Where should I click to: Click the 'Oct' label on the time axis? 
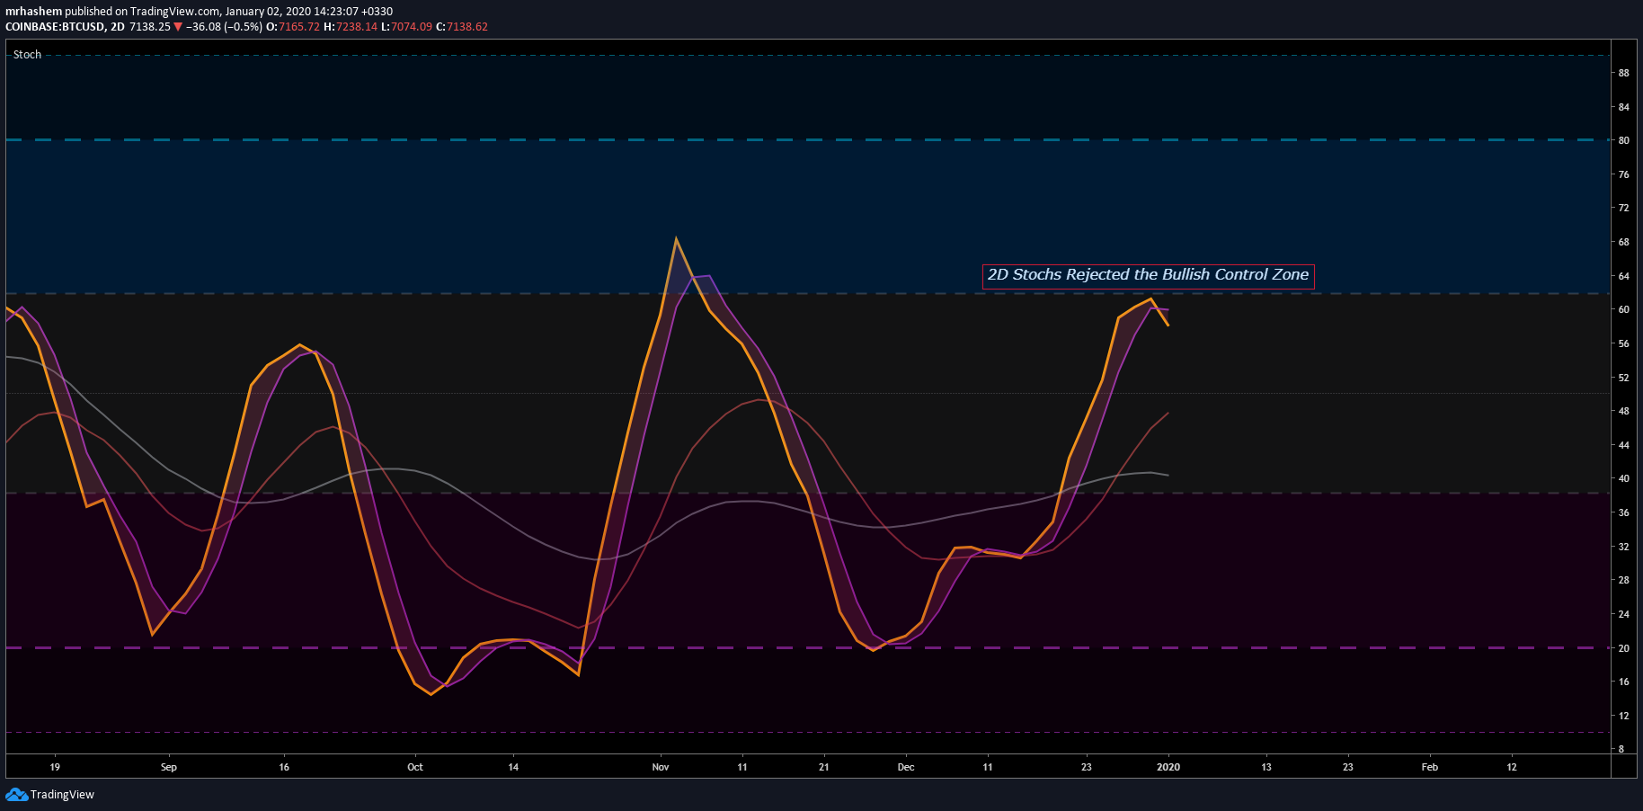tap(415, 767)
